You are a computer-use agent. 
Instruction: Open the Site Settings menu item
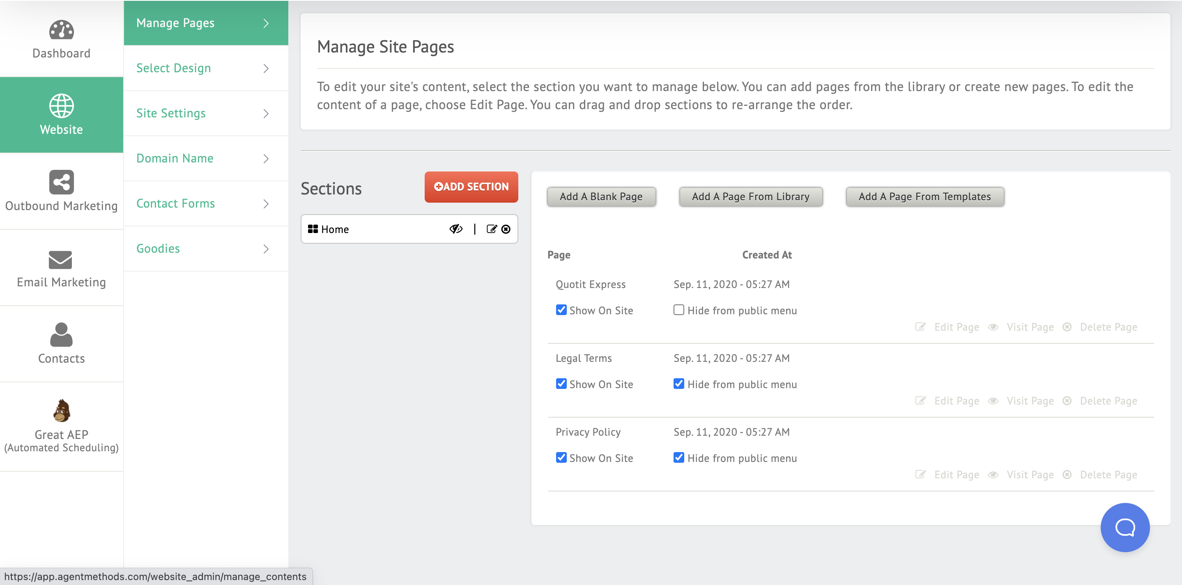171,113
